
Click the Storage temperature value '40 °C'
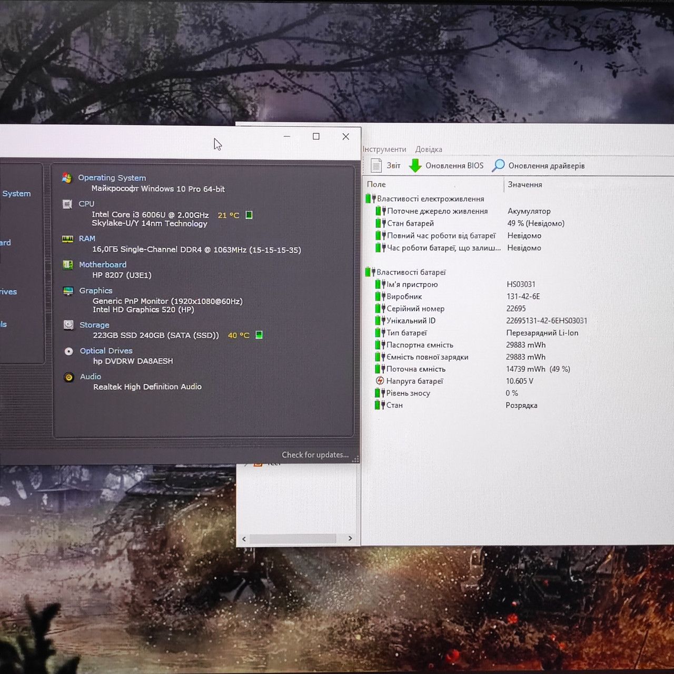(239, 335)
